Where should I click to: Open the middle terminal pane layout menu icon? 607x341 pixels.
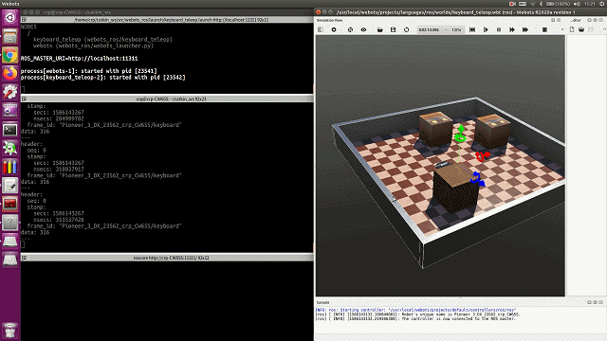pos(24,99)
